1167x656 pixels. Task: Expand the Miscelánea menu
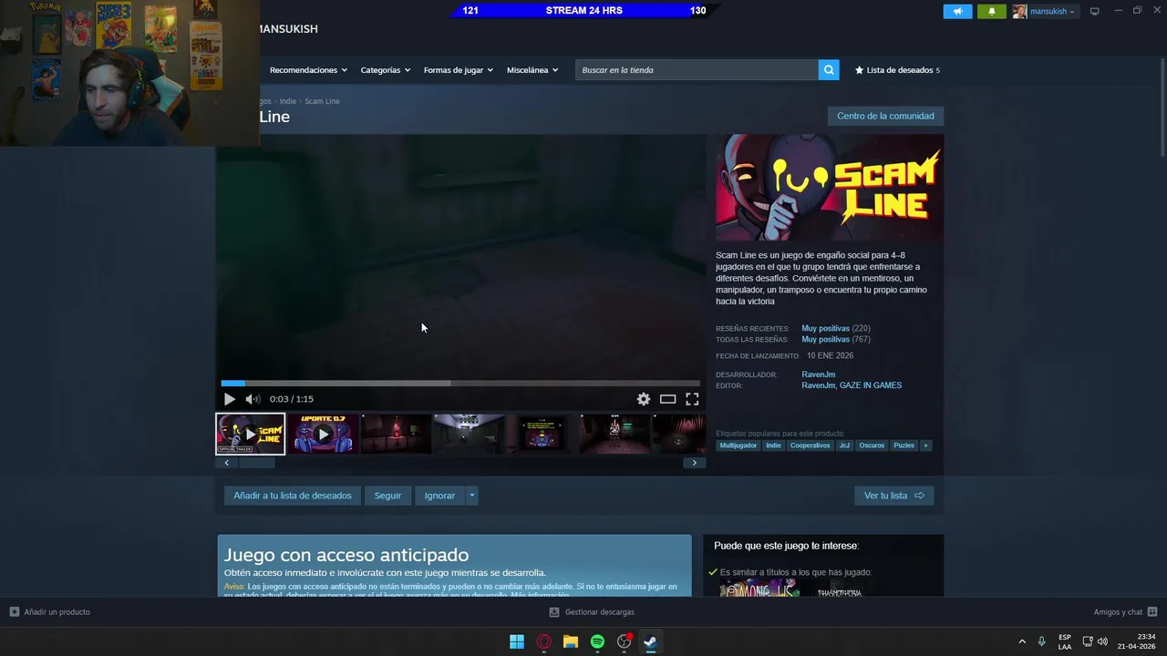coord(532,70)
